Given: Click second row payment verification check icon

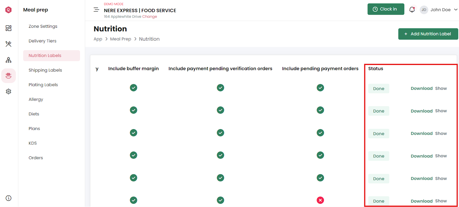Looking at the screenshot, I should click(220, 110).
